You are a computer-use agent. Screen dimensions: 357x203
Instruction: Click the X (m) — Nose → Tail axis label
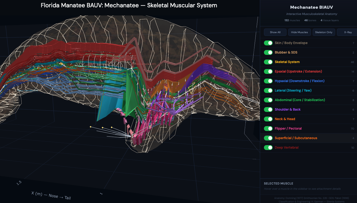(51, 195)
